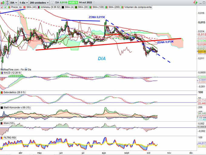Click the 0,011 price axis label
The image size is (206, 155).
pos(201,58)
